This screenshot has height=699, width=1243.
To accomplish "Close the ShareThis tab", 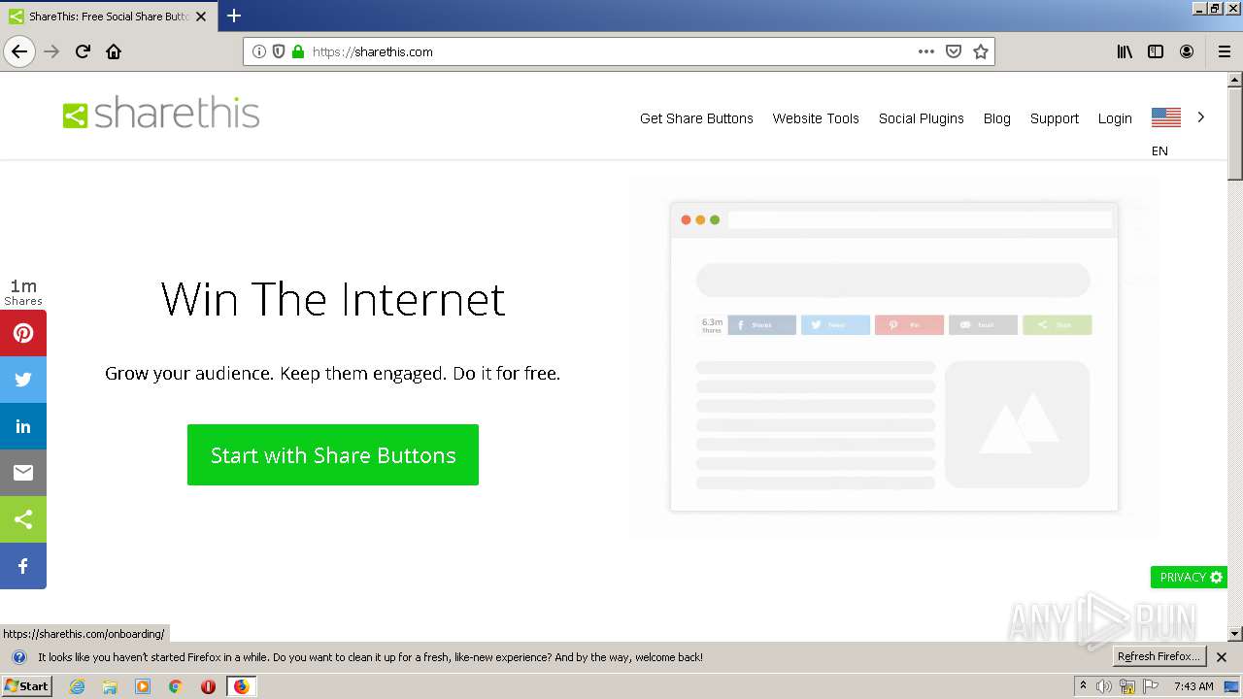I will click(x=201, y=17).
